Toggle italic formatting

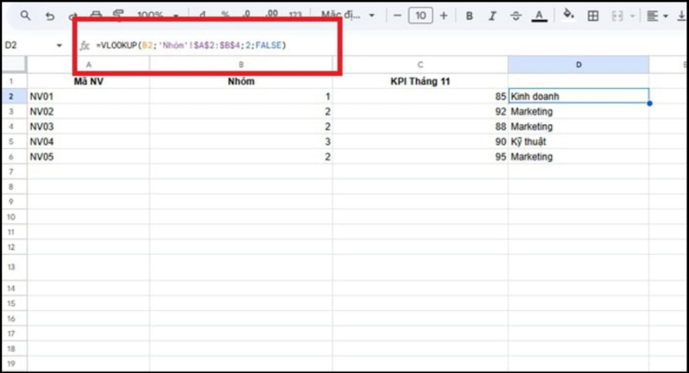492,16
